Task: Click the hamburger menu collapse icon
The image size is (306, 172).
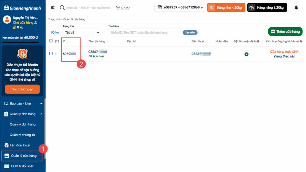Action: (x=53, y=7)
